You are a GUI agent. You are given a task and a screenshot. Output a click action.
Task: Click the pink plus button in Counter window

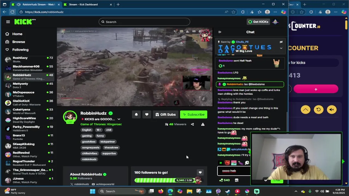click(316, 89)
